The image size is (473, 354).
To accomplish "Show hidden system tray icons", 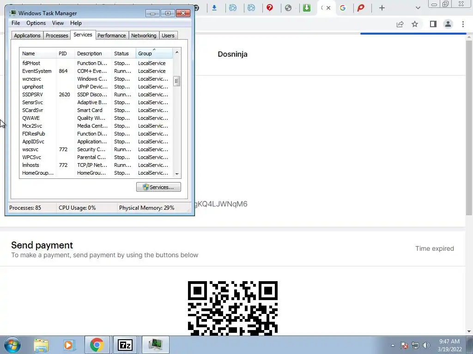I will click(393, 345).
